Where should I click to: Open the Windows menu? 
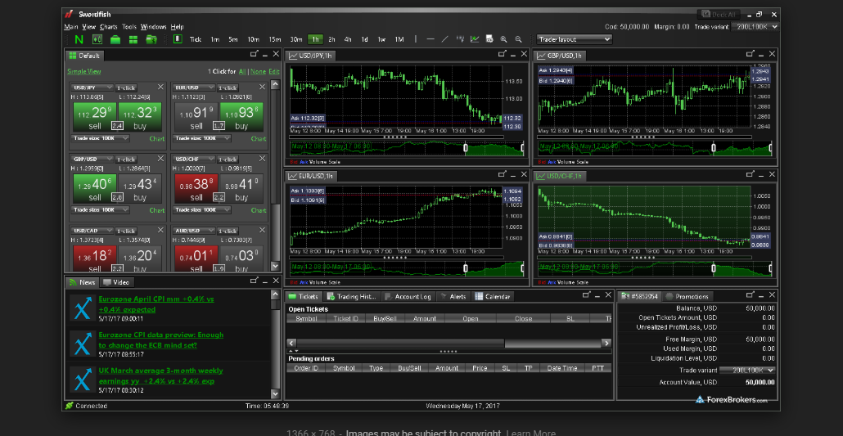tap(154, 27)
